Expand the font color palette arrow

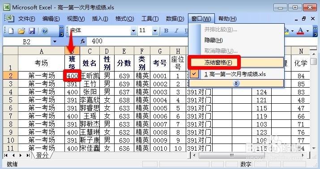pyautogui.click(x=307, y=31)
